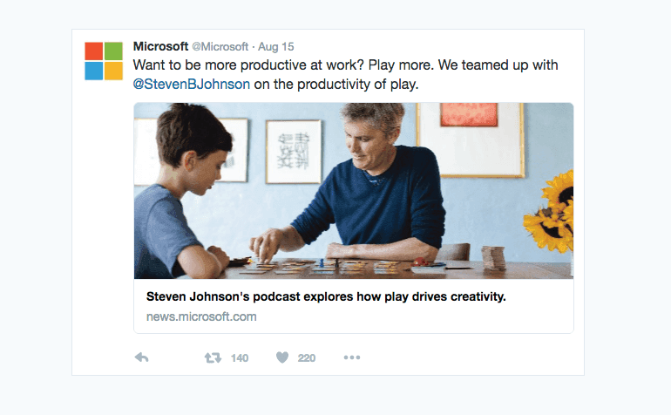671x415 pixels.
Task: Open the news.microsoft.com link
Action: (201, 316)
